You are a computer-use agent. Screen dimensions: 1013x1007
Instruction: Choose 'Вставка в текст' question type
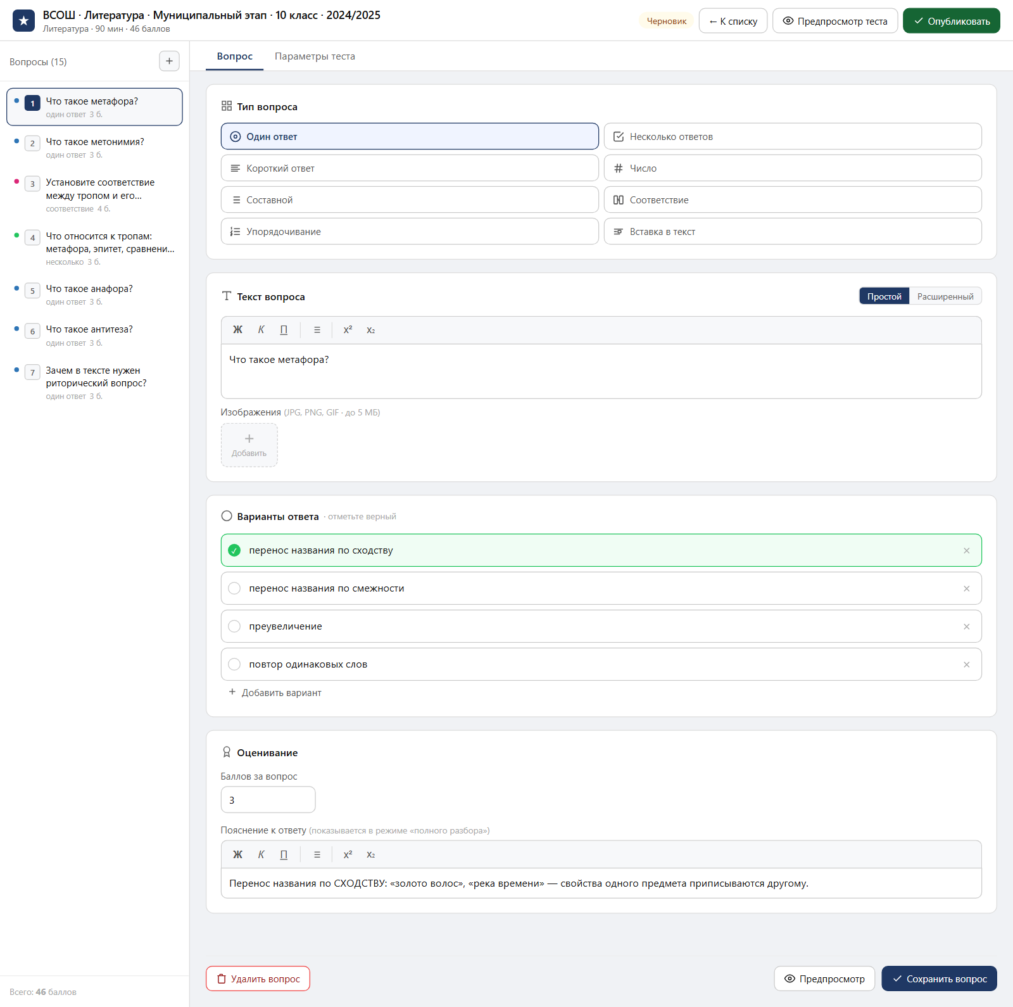click(x=793, y=231)
